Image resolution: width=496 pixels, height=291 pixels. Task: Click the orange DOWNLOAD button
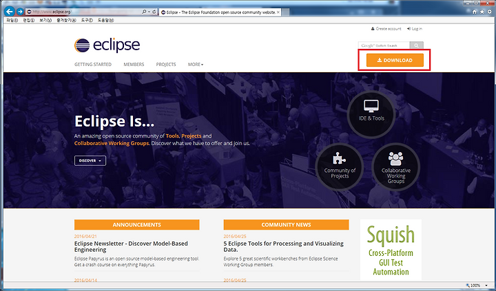click(395, 60)
